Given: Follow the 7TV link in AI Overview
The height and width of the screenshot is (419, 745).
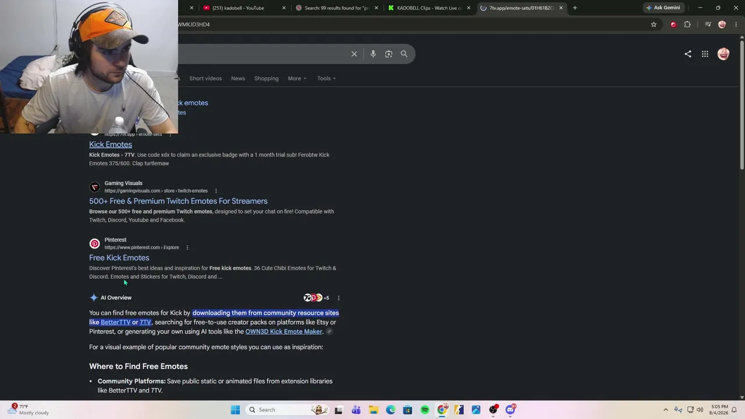Looking at the screenshot, I should click(146, 322).
